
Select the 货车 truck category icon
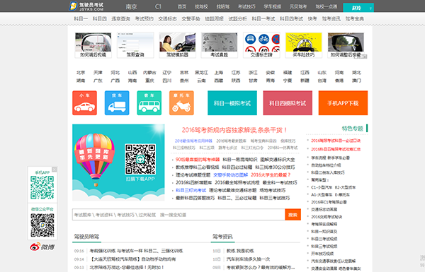click(117, 103)
